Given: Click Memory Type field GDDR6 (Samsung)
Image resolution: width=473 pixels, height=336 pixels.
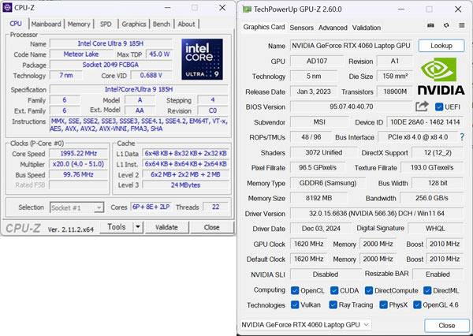Looking at the screenshot, I should point(328,183).
